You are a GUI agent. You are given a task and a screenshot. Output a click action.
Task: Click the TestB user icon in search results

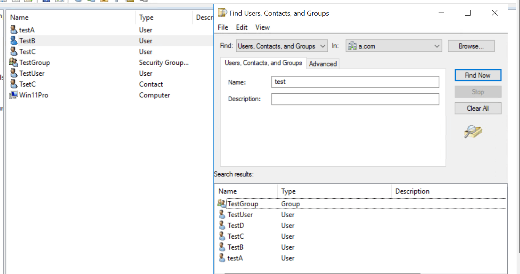click(222, 247)
